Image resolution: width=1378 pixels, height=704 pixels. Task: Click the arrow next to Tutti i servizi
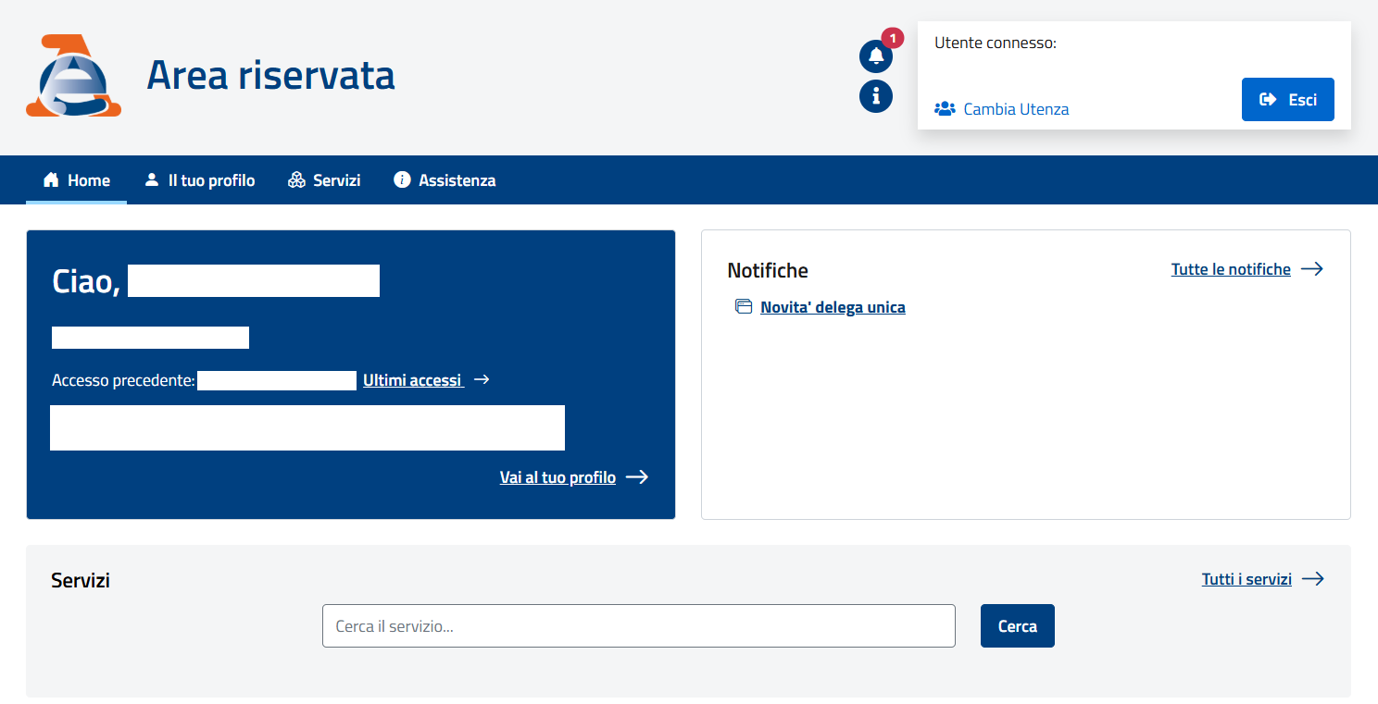pyautogui.click(x=1312, y=579)
